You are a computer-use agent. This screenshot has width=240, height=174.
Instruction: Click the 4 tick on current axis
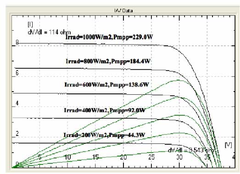coord(17,103)
